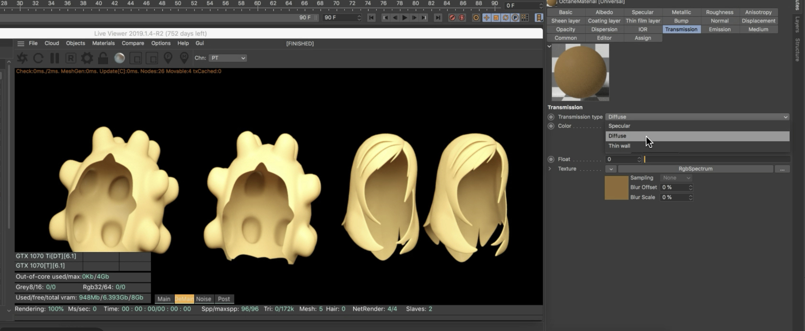Image resolution: width=805 pixels, height=331 pixels.
Task: Click the RgbSpectrum texture button
Action: click(x=695, y=169)
